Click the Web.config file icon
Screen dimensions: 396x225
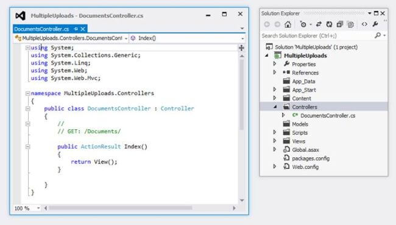(x=286, y=166)
